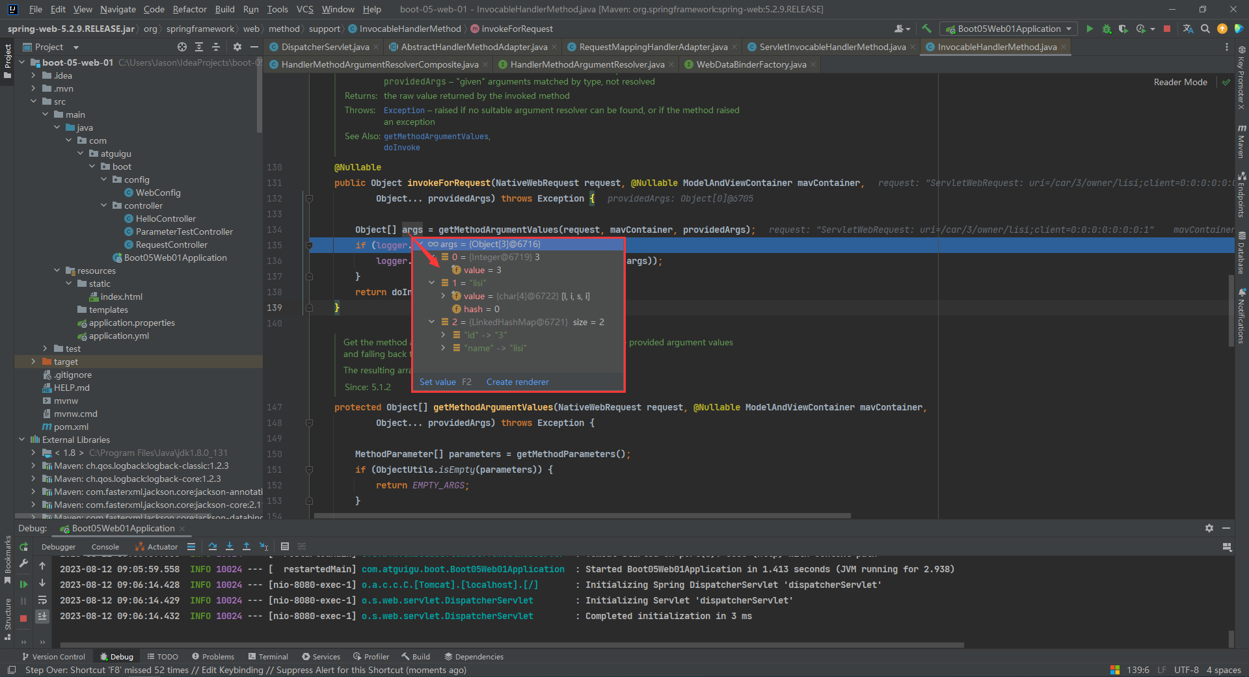The height and width of the screenshot is (677, 1249).
Task: Click the Create renderer link
Action: pos(517,382)
